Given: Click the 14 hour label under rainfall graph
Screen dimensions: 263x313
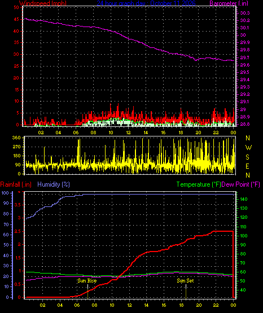Looking at the screenshot, I should [x=146, y=305].
